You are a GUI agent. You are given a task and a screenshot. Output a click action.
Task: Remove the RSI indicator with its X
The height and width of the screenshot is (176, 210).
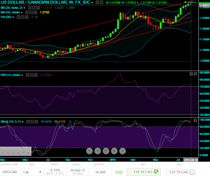(36, 75)
